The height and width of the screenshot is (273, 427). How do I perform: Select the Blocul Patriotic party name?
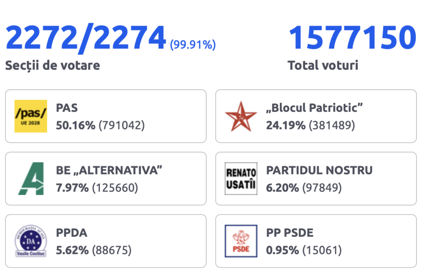pyautogui.click(x=314, y=108)
